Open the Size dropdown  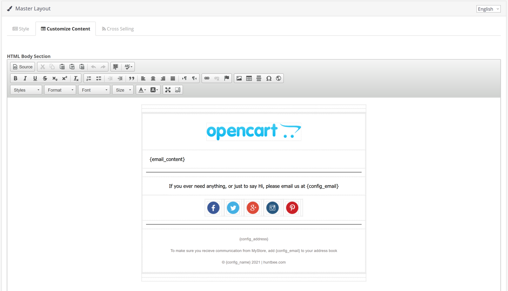click(x=123, y=90)
